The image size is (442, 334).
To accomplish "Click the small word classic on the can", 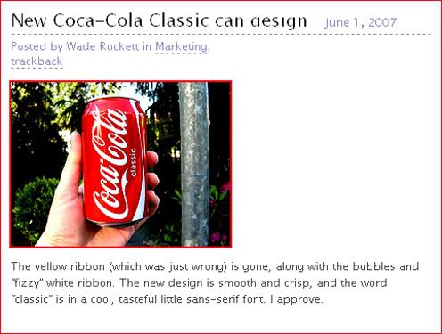I will click(134, 162).
